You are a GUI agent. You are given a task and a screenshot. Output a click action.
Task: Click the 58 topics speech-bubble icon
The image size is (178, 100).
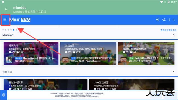click(x=124, y=52)
